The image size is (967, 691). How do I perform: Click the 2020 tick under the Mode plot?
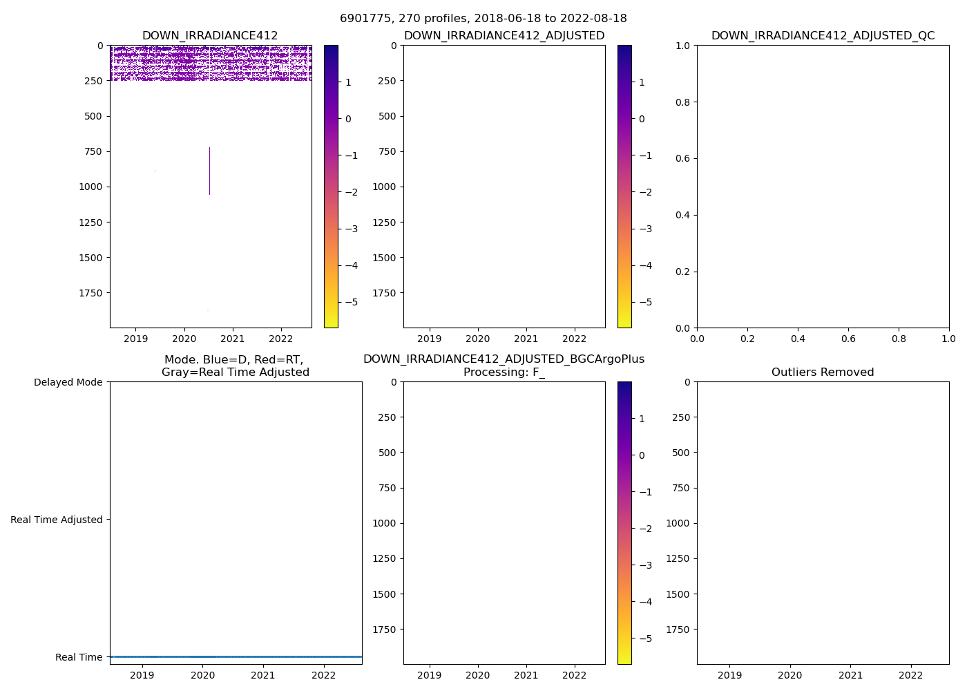[202, 675]
